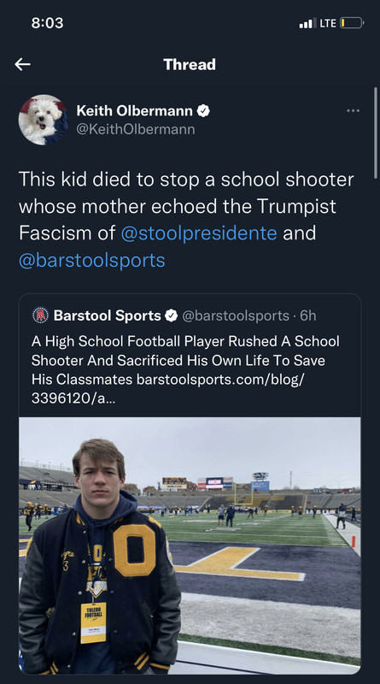The image size is (380, 684).
Task: Open Keith Olbermann's dog profile picture
Action: 44,120
